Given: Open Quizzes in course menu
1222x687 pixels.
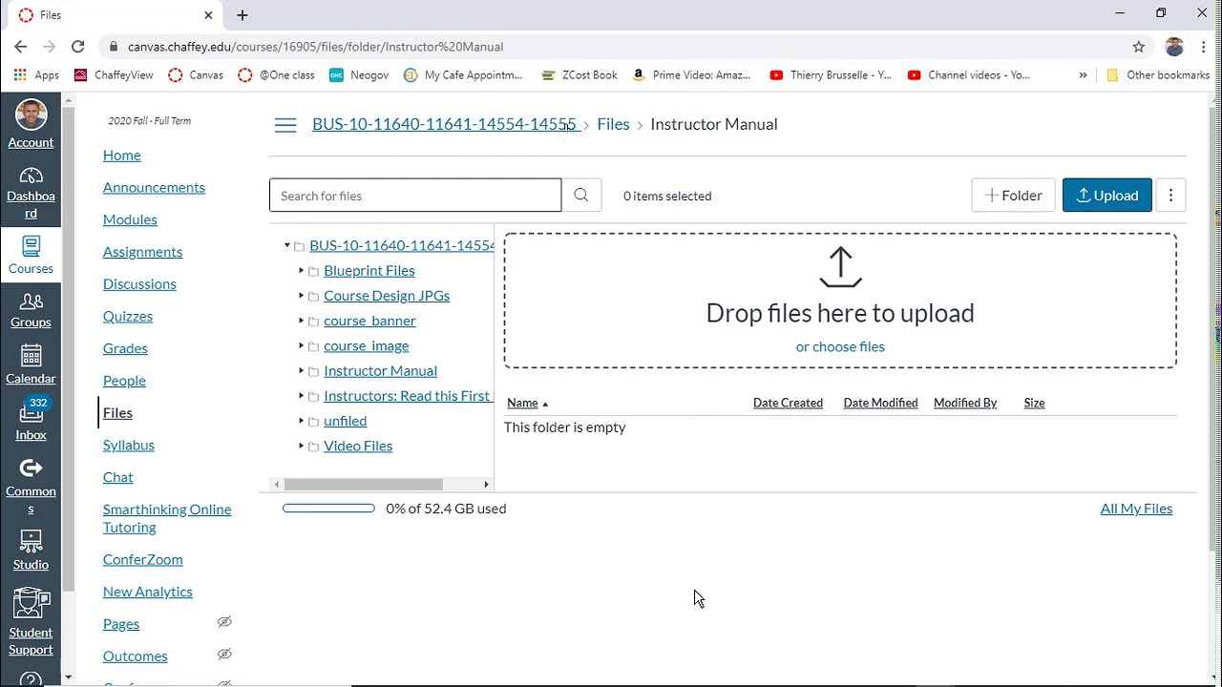Looking at the screenshot, I should (128, 316).
